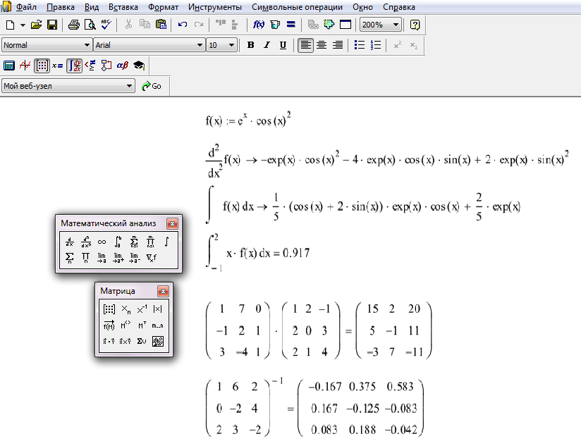The height and width of the screenshot is (446, 581).
Task: Close the Математический анализ palette
Action: (172, 223)
